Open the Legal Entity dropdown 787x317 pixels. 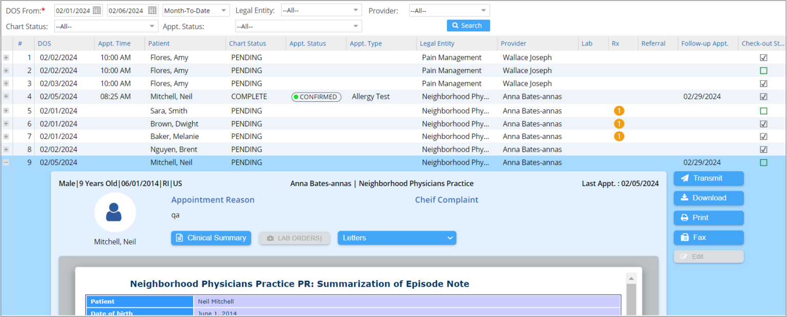(321, 9)
